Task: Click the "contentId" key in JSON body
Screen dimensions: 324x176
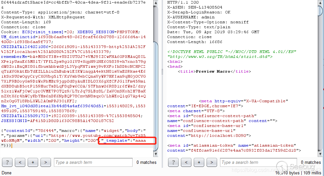Action: [18, 131]
